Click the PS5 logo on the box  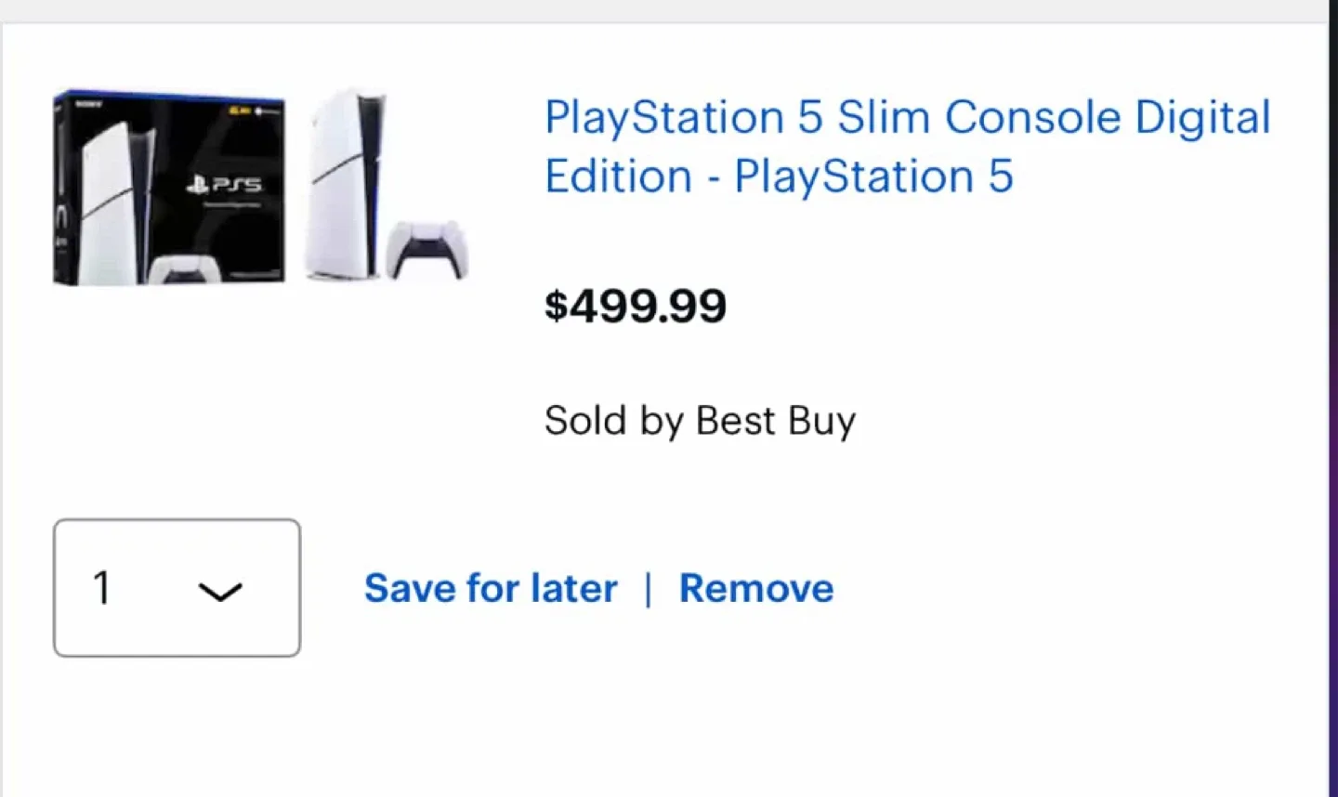pyautogui.click(x=224, y=184)
